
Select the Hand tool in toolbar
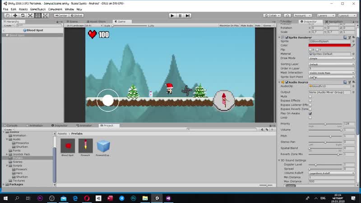point(7,15)
